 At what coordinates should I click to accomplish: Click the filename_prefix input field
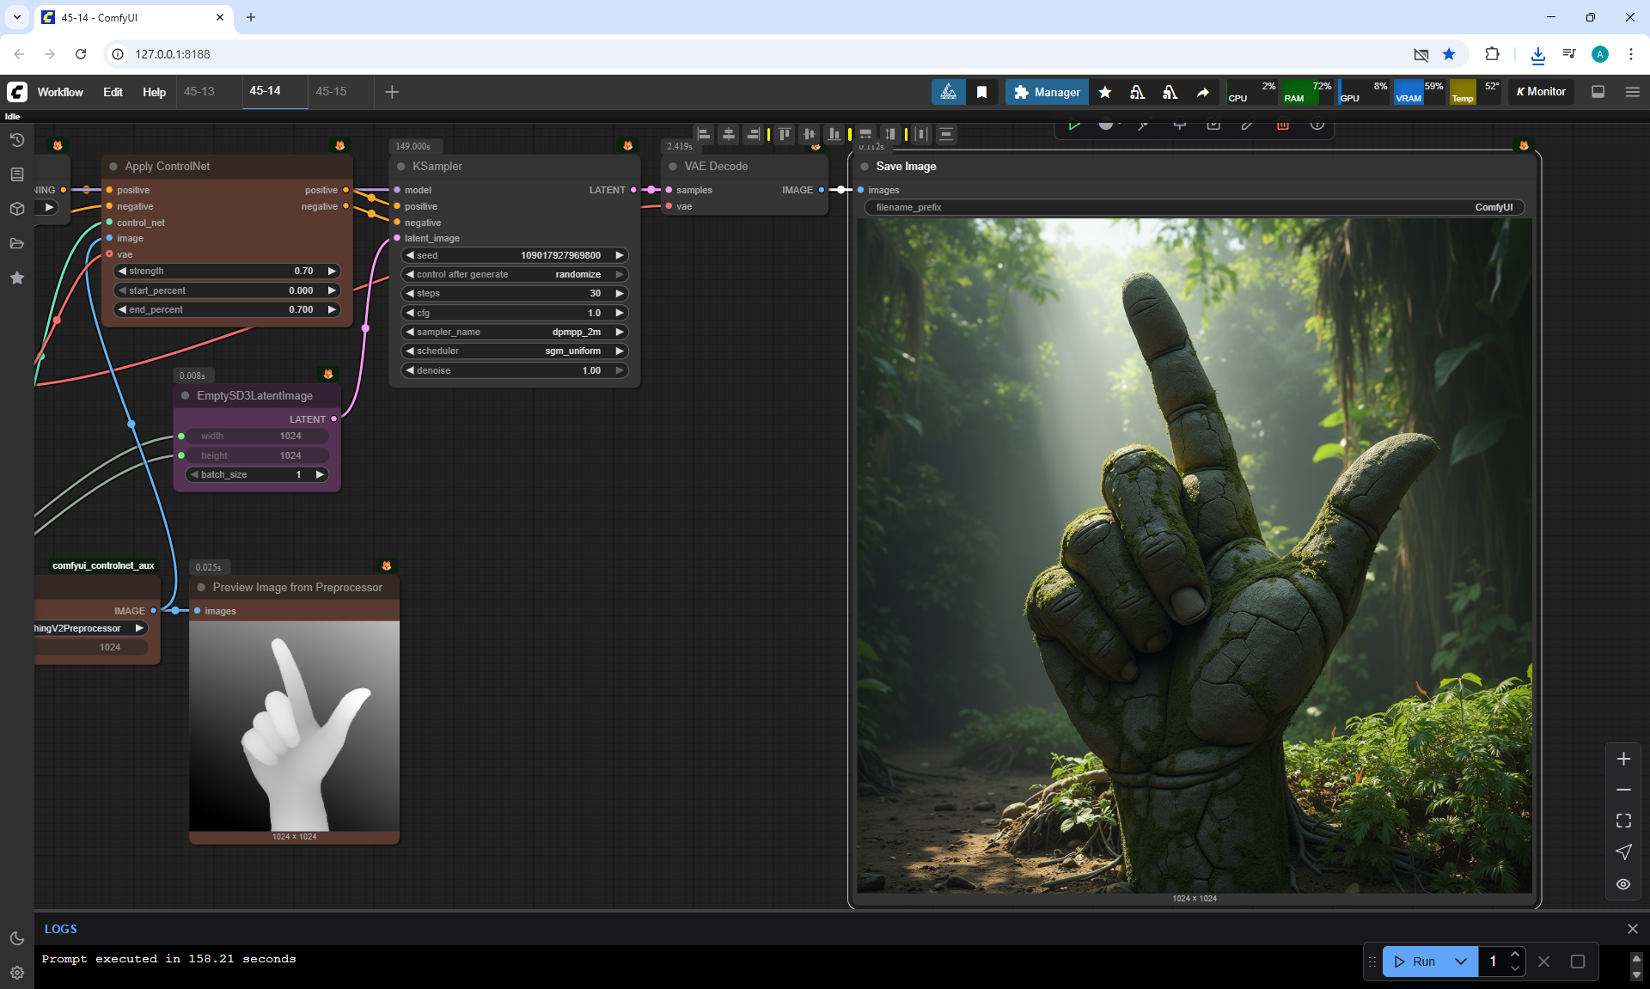coord(1193,207)
